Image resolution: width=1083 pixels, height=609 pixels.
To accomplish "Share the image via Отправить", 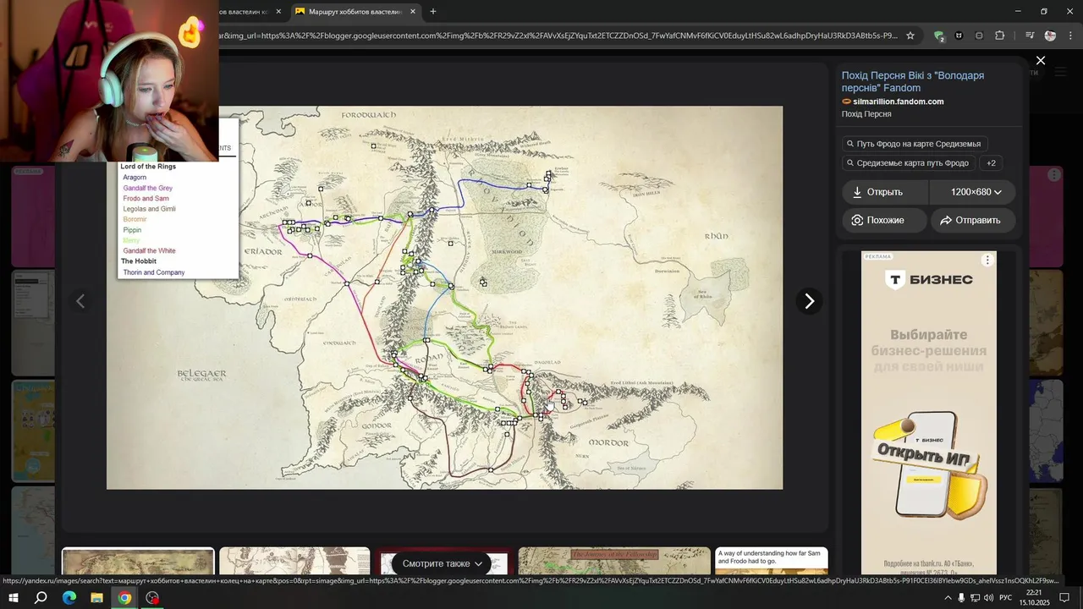I will pyautogui.click(x=973, y=220).
